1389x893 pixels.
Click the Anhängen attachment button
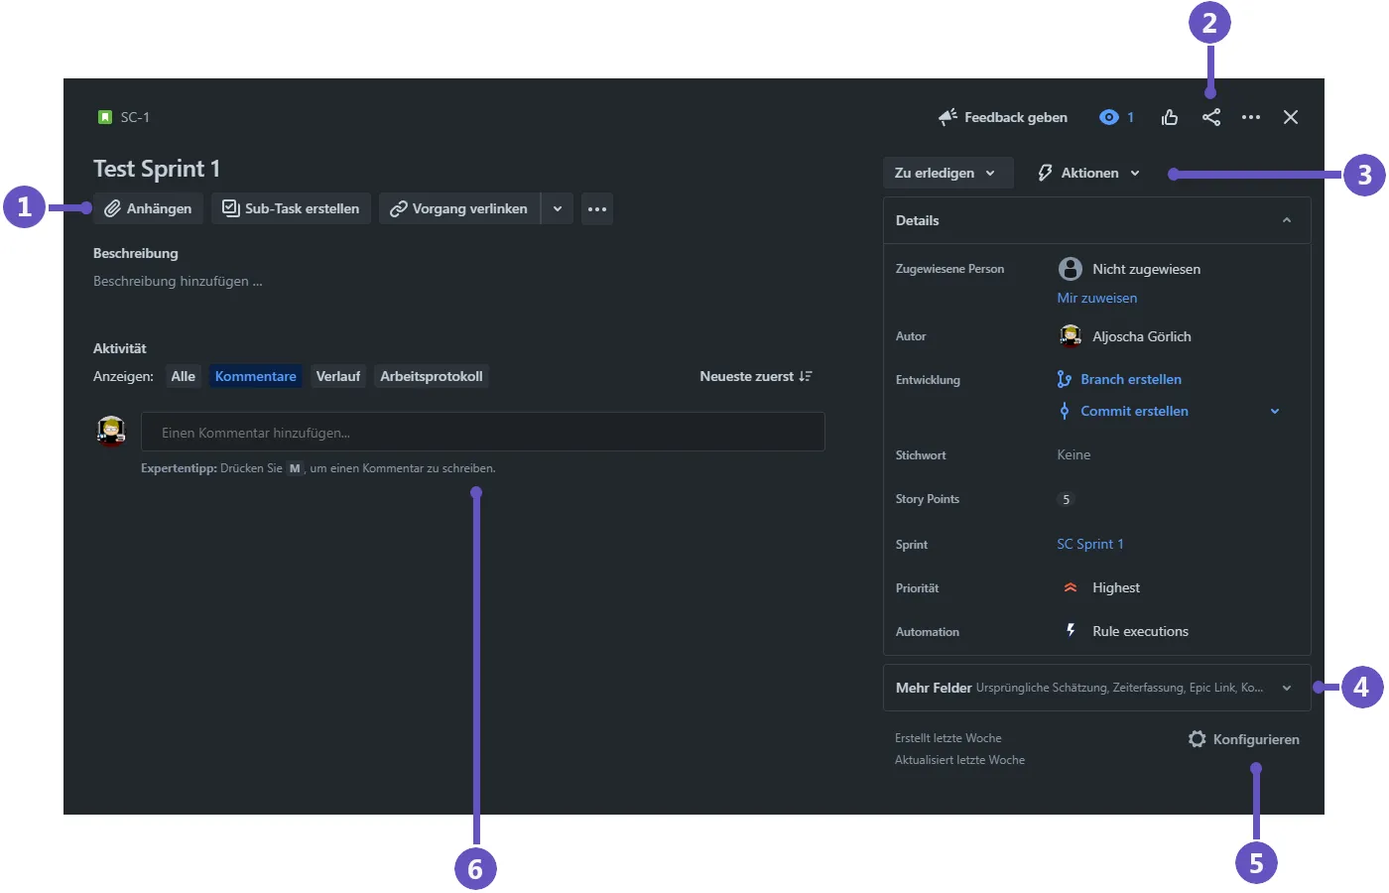click(149, 208)
